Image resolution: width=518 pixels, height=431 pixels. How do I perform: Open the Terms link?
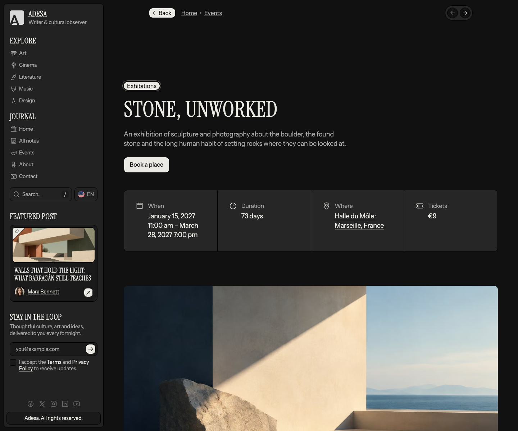54,362
